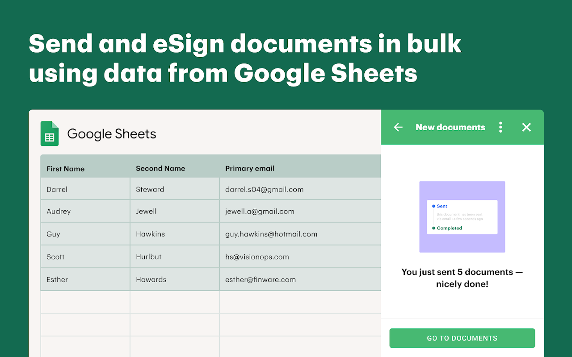
Task: Click the cell containing Hurlbut
Action: (x=175, y=257)
